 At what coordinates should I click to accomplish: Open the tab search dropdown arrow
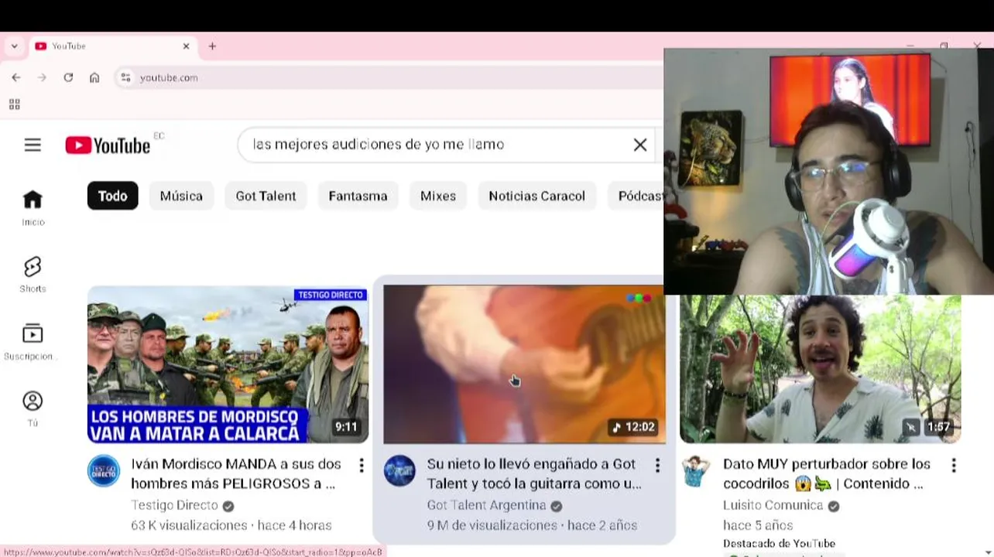14,46
